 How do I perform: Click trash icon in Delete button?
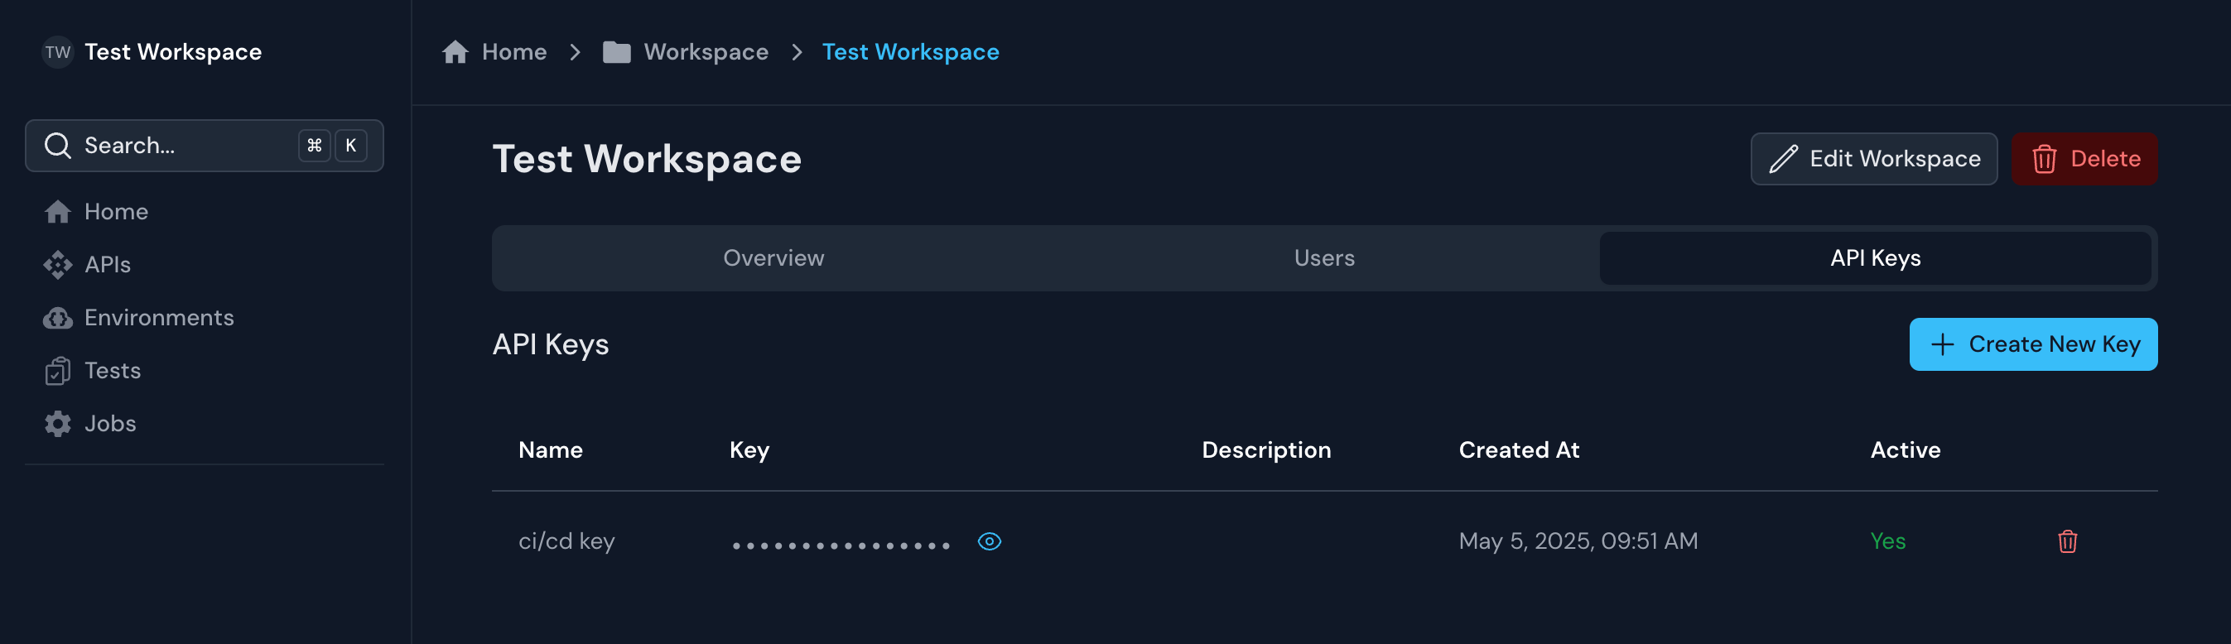tap(2044, 158)
